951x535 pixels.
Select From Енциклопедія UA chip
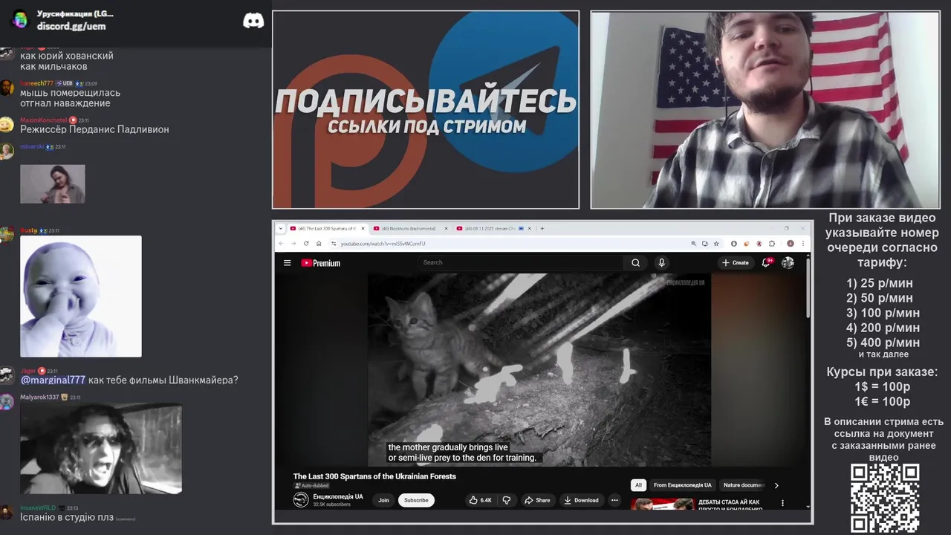682,485
